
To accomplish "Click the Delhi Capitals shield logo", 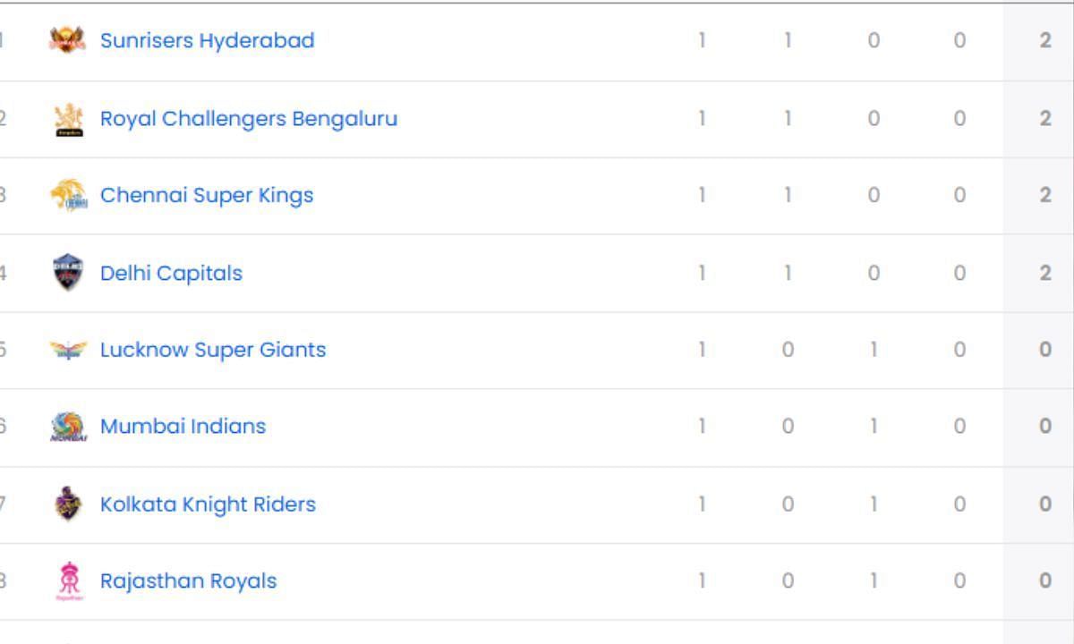I will [68, 272].
